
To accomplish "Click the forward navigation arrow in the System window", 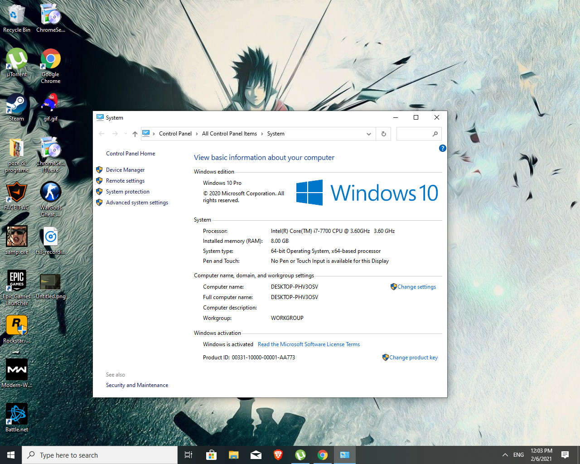I will coord(115,134).
